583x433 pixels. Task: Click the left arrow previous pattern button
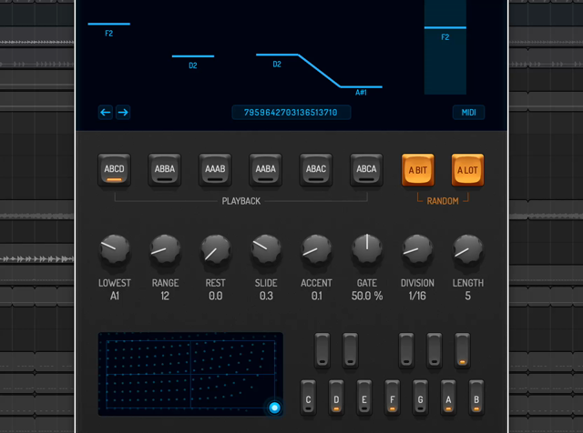pos(106,112)
